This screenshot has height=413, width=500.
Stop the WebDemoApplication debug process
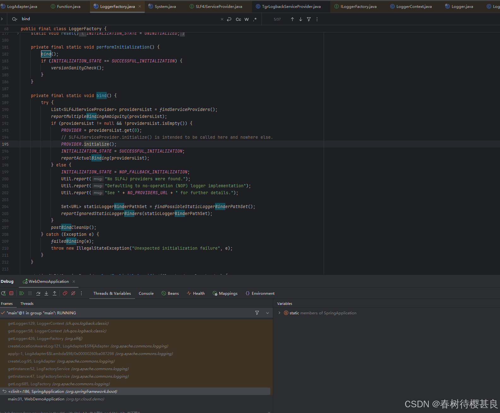coord(11,293)
